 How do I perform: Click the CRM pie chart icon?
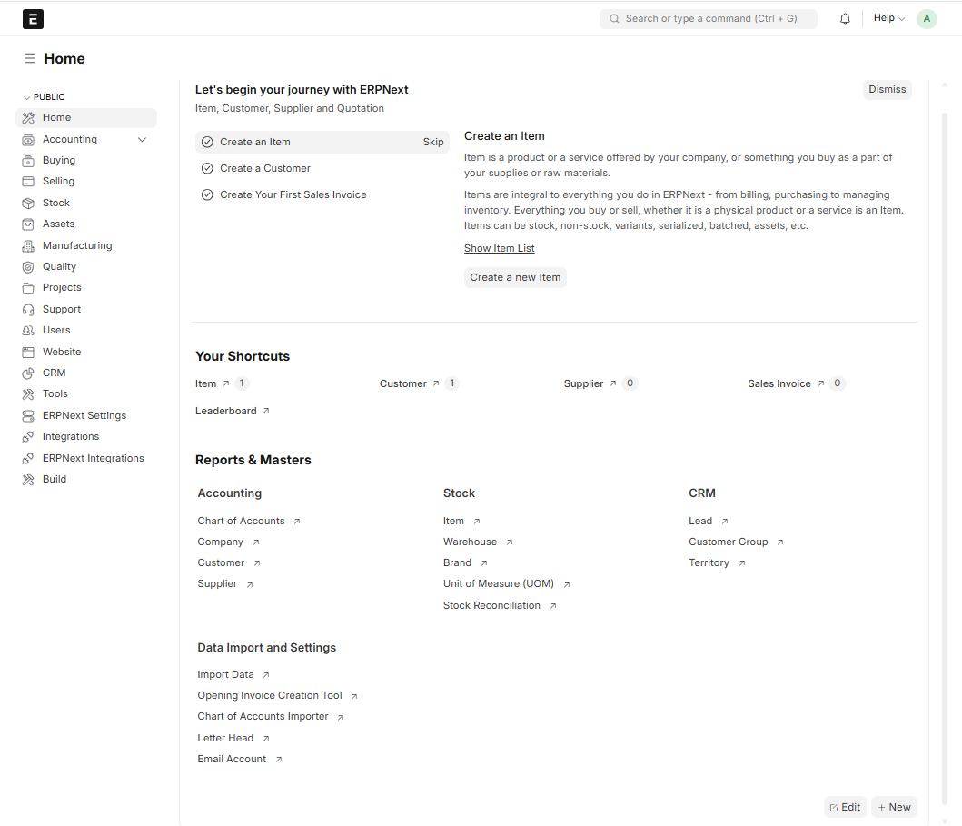point(28,373)
